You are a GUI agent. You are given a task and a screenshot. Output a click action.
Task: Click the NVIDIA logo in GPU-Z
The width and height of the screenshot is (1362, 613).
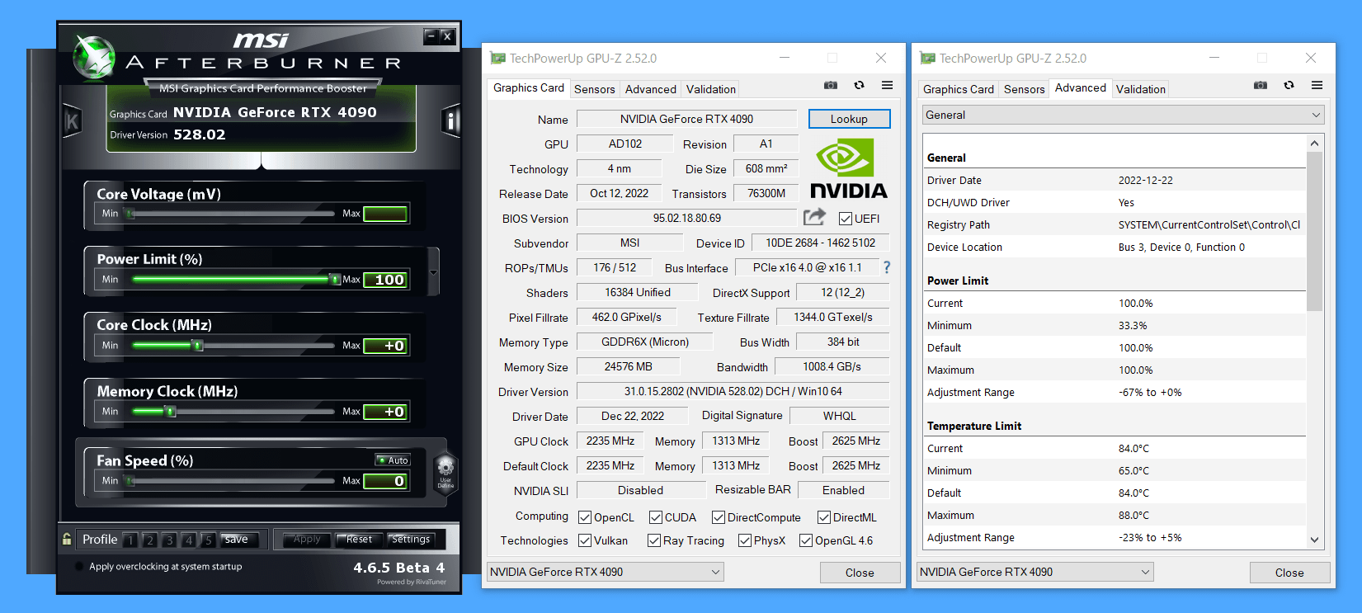coord(849,168)
